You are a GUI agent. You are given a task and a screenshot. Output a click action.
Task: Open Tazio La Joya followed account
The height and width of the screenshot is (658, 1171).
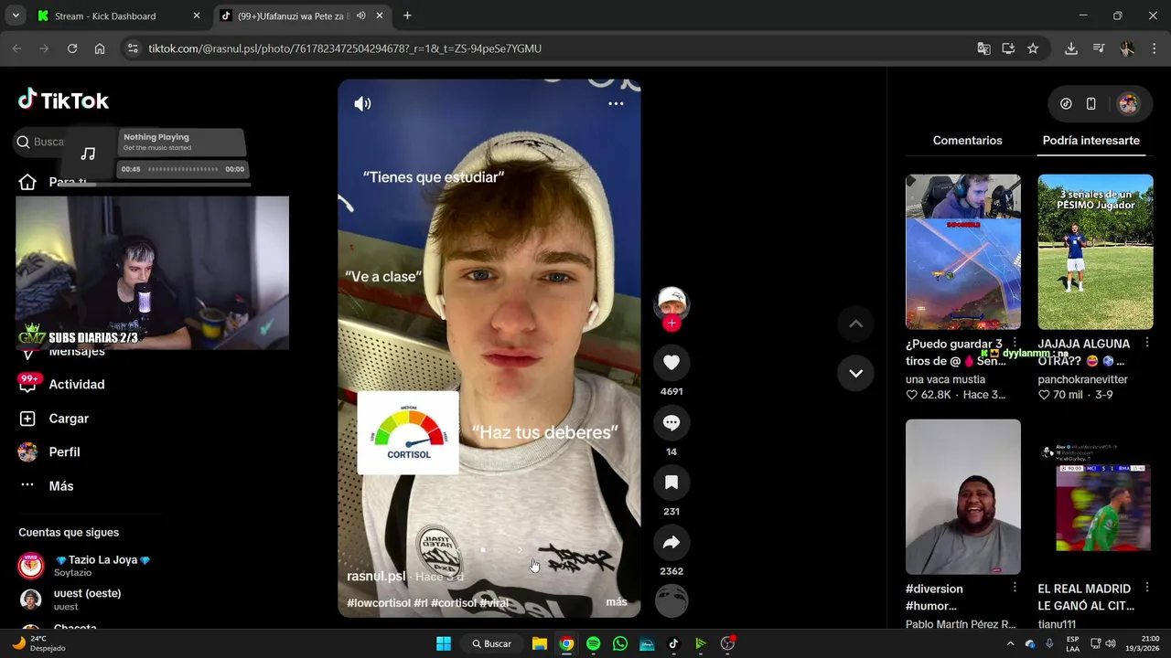[84, 566]
